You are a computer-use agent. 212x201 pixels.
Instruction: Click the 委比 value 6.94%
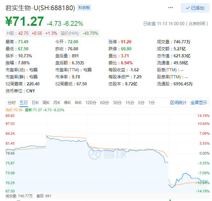(x=127, y=63)
